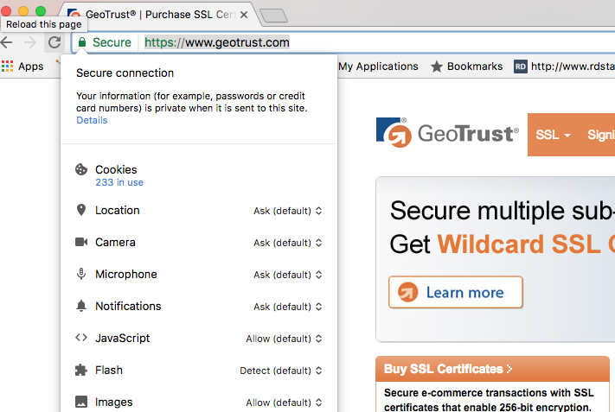Viewport: 615px width, 412px height.
Task: Click the browser back arrow
Action: 6,42
